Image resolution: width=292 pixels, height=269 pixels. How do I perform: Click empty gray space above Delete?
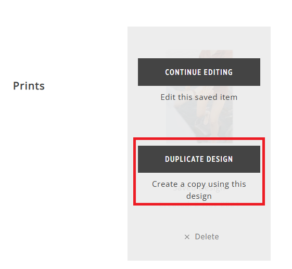click(199, 220)
